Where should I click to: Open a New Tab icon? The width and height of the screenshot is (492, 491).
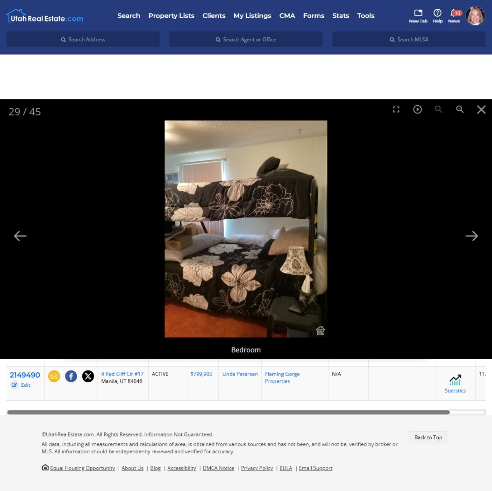pos(418,15)
